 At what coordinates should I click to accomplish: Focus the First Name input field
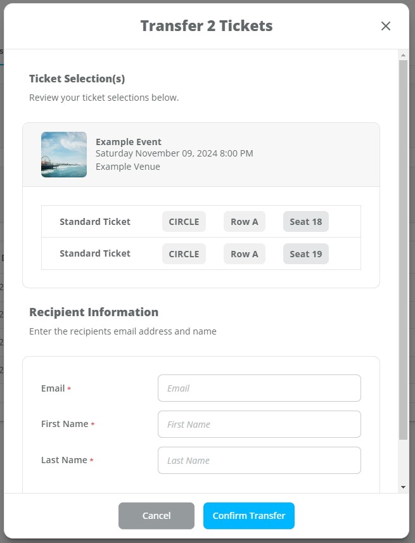point(259,425)
